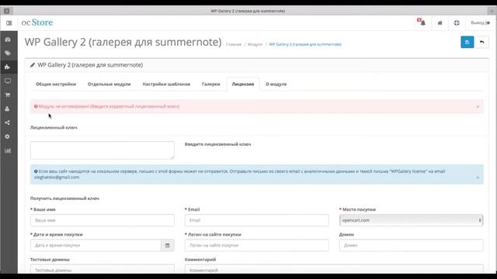The width and height of the screenshot is (497, 279).
Task: Click the license key textarea
Action: point(102,150)
